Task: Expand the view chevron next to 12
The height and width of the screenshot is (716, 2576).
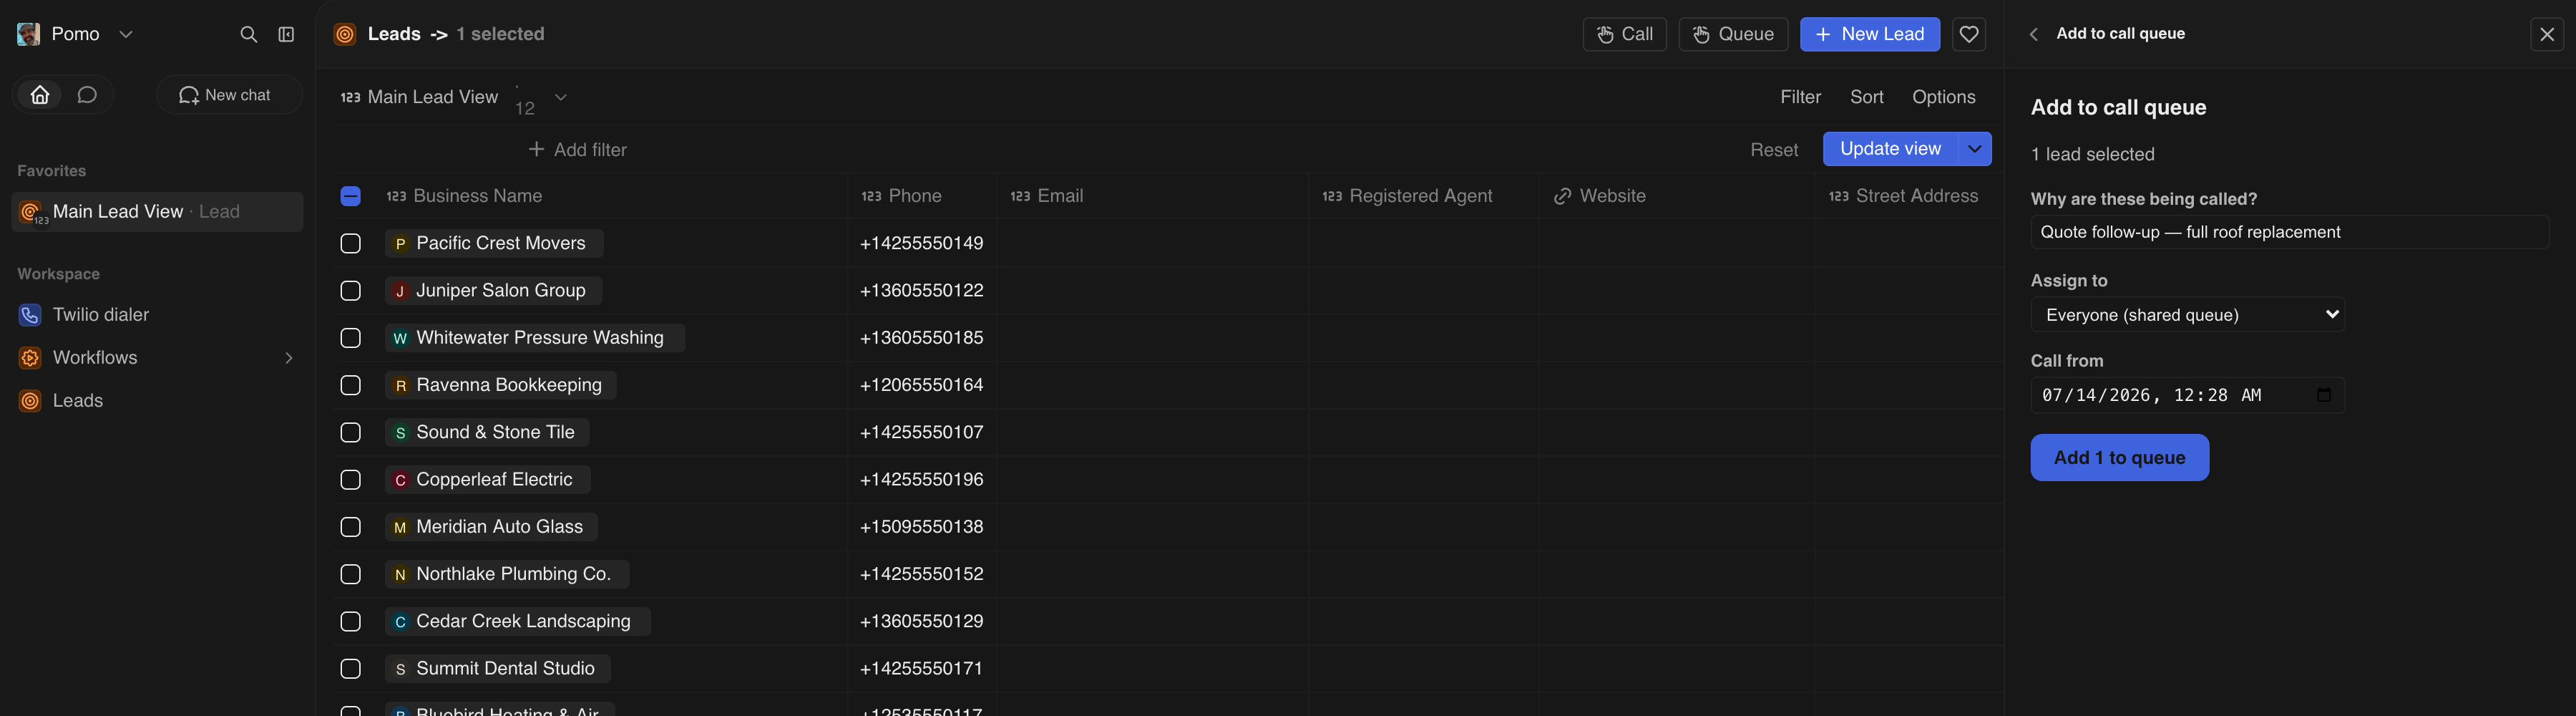Action: pos(561,97)
